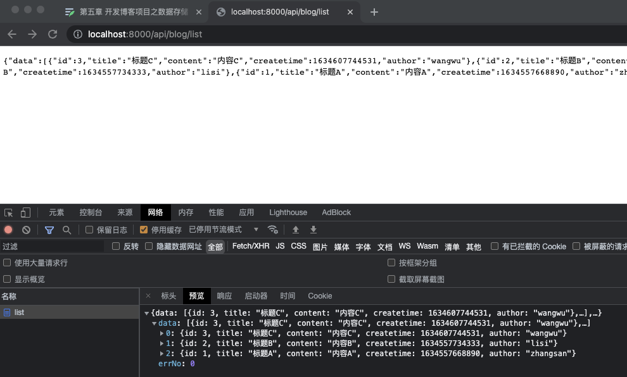
Task: Filter requests by Wasm
Action: (427, 246)
